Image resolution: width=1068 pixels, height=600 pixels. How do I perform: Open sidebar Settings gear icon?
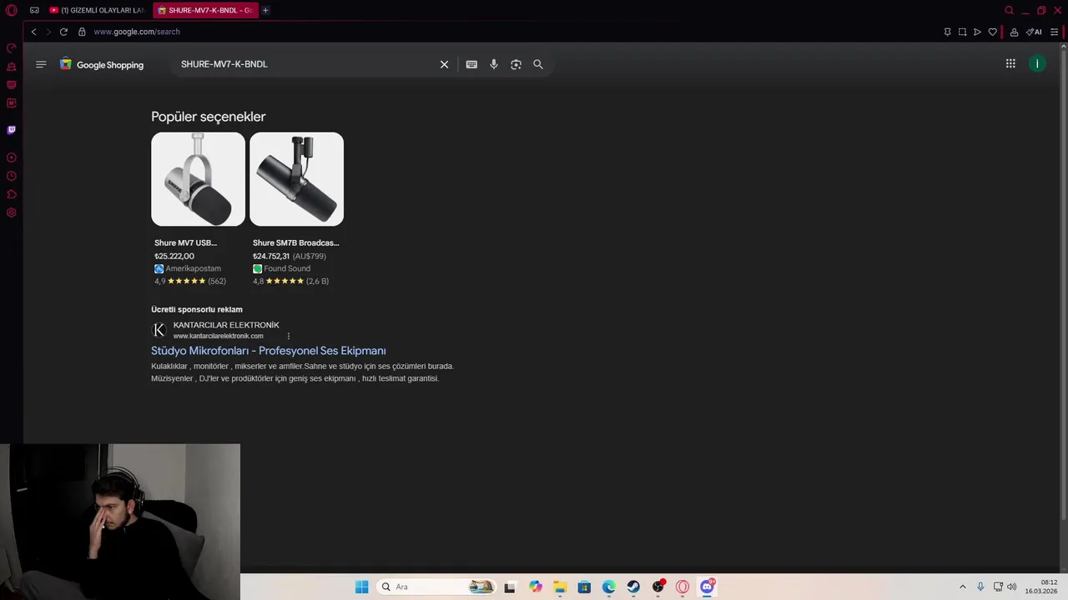(x=12, y=212)
